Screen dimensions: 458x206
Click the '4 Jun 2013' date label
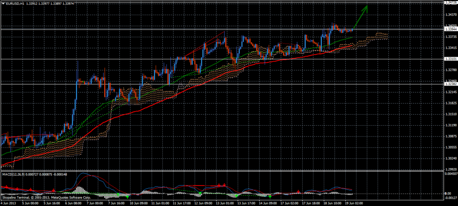point(9,202)
